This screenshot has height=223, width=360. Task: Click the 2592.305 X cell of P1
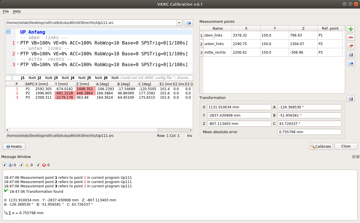tap(44, 89)
